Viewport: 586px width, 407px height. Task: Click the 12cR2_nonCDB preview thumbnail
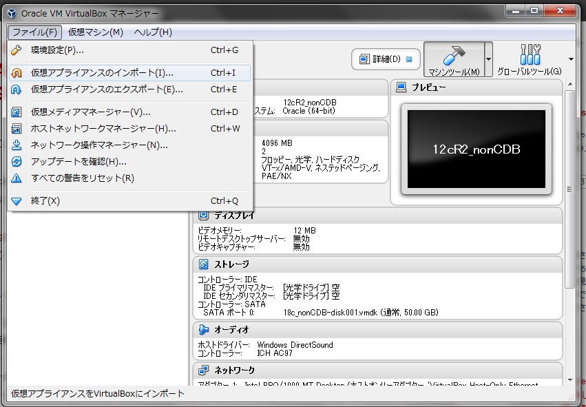pyautogui.click(x=476, y=149)
